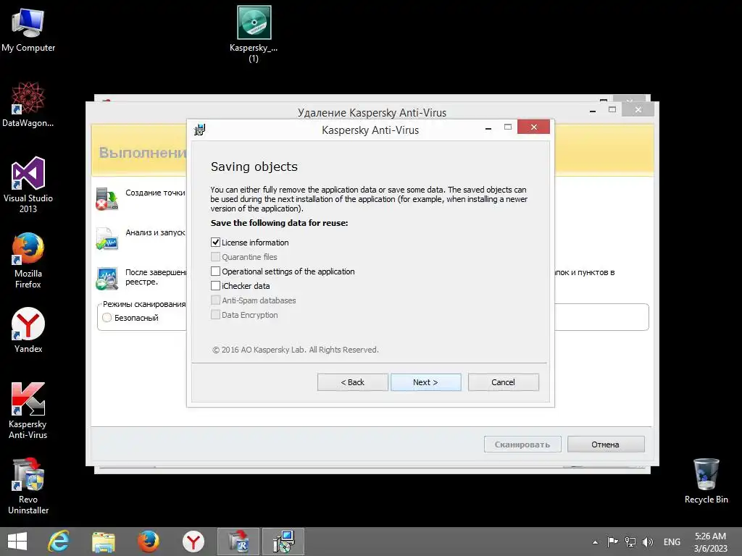Click the analysis and launch step icon in Revo

tap(107, 239)
